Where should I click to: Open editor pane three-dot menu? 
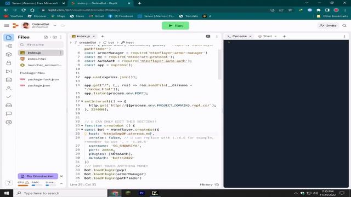tap(217, 36)
